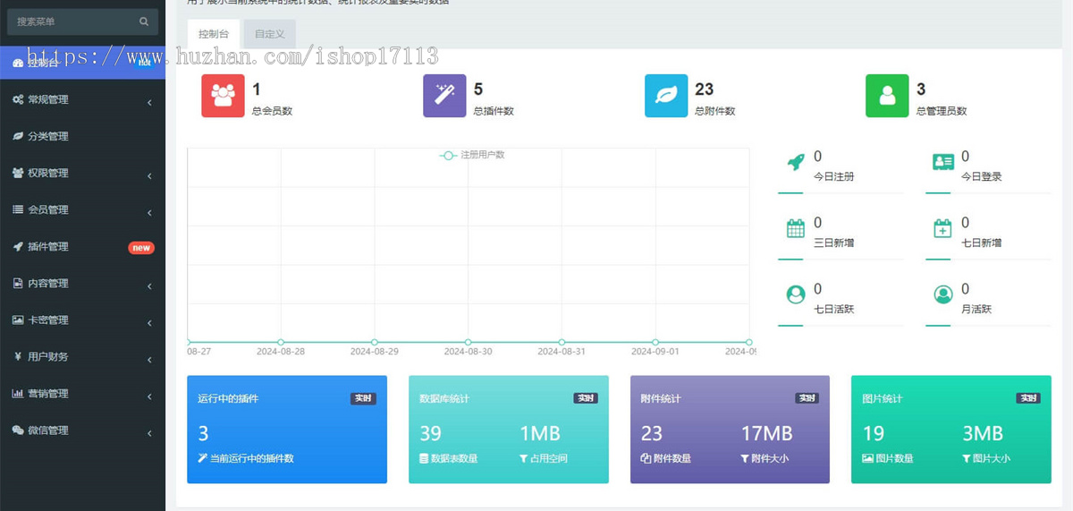The width and height of the screenshot is (1073, 511).
Task: Click the ID card icon for 今日登录
Action: 942,162
